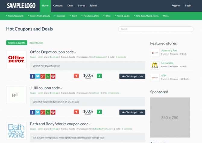Expand Office category menu

(107, 16)
